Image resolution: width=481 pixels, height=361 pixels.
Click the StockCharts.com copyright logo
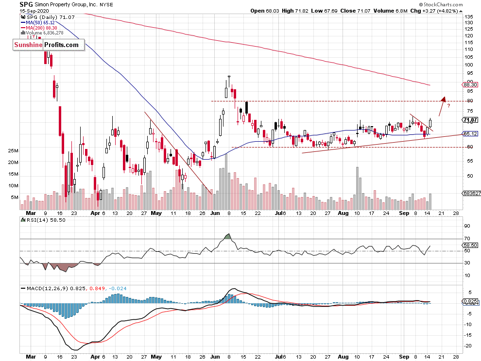coord(441,4)
